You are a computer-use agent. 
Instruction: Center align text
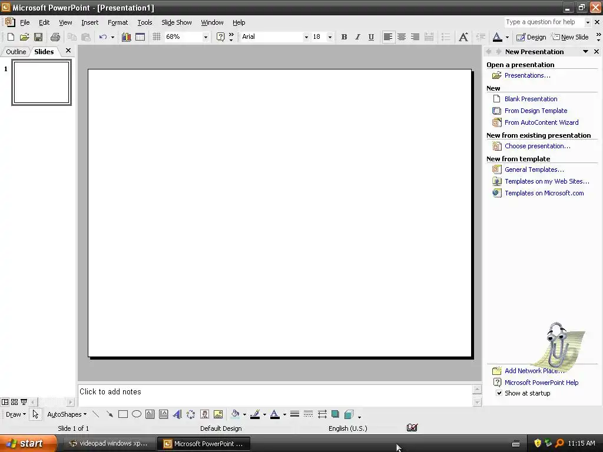(x=402, y=37)
